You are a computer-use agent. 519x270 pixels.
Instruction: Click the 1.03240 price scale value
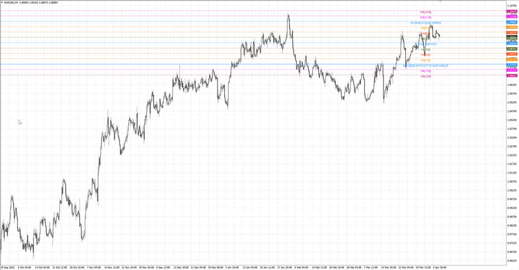click(x=512, y=137)
